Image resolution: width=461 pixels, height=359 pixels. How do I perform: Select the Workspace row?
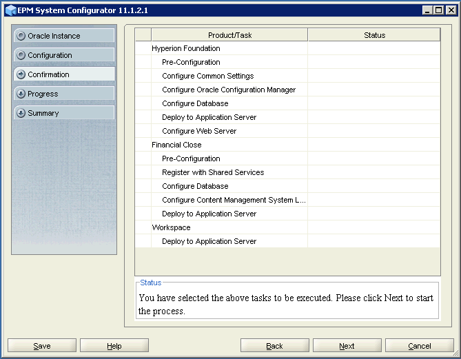[287, 227]
